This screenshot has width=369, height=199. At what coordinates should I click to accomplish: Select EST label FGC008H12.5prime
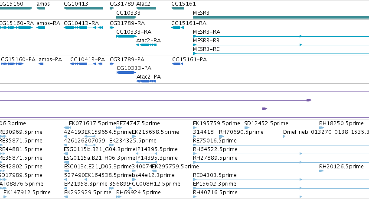[155, 184]
